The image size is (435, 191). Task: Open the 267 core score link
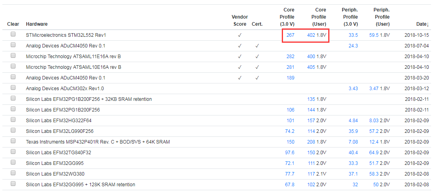coord(291,35)
